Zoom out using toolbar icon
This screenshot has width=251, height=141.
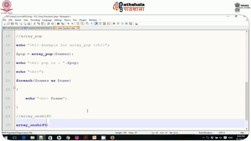point(72,23)
